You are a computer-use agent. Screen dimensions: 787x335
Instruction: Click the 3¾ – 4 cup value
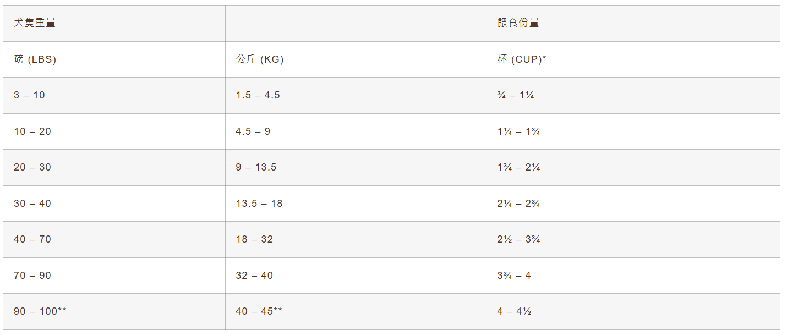pyautogui.click(x=514, y=276)
